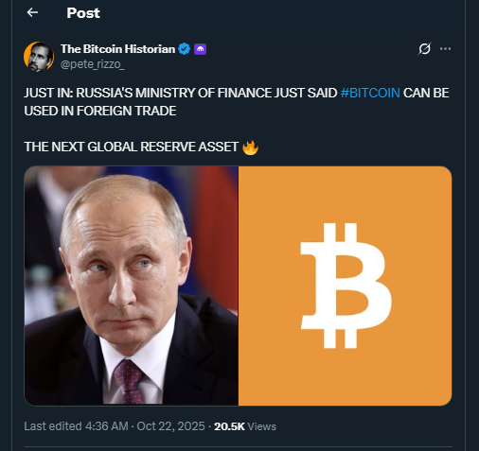
Task: Open the orange Bitcoin logo image
Action: click(x=346, y=286)
